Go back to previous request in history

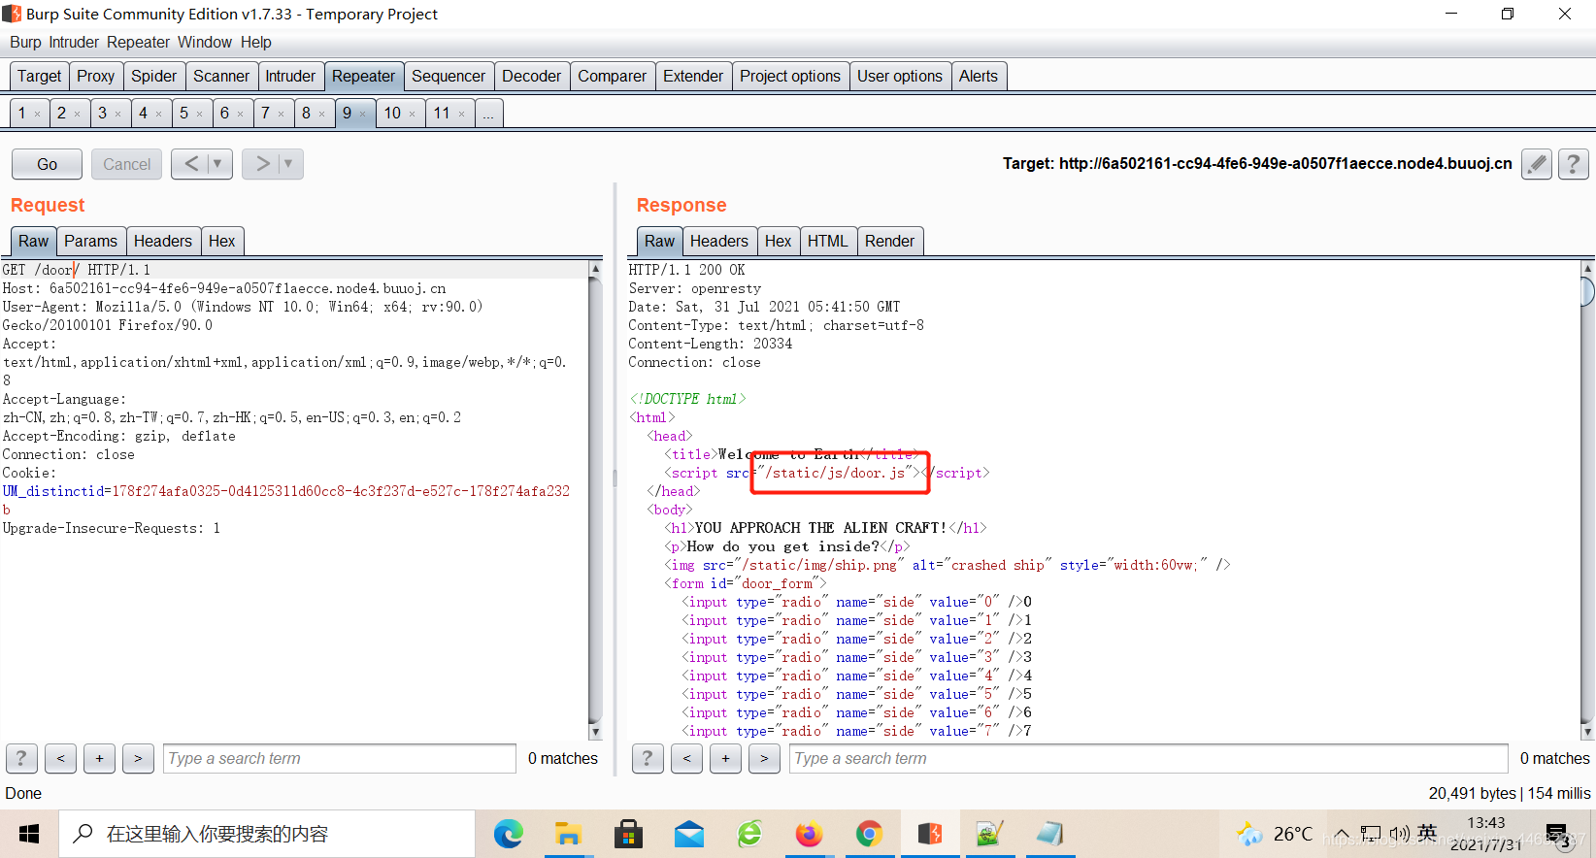(191, 164)
